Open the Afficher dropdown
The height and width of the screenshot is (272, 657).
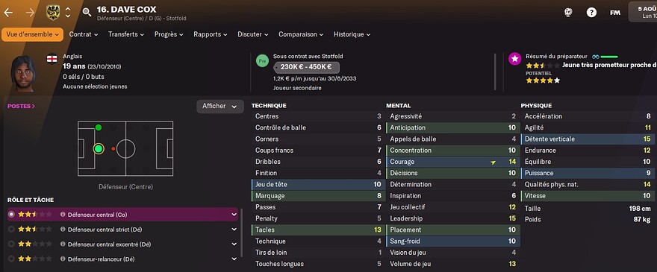[x=220, y=107]
